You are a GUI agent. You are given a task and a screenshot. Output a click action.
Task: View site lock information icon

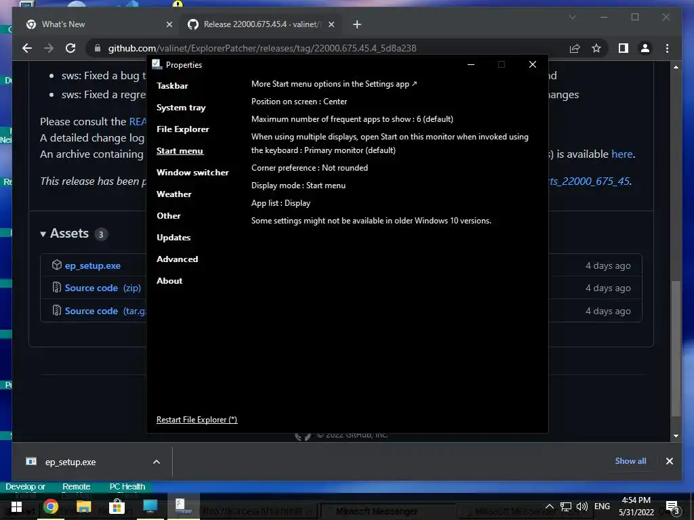(98, 48)
